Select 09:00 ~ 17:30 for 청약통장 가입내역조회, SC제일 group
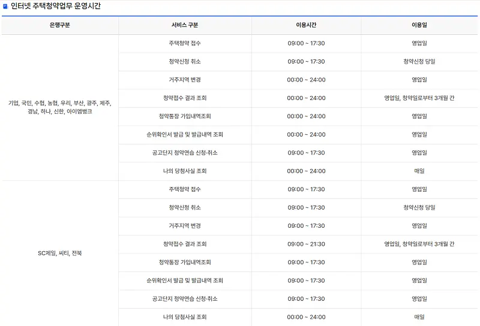The width and height of the screenshot is (480, 326). [x=306, y=262]
